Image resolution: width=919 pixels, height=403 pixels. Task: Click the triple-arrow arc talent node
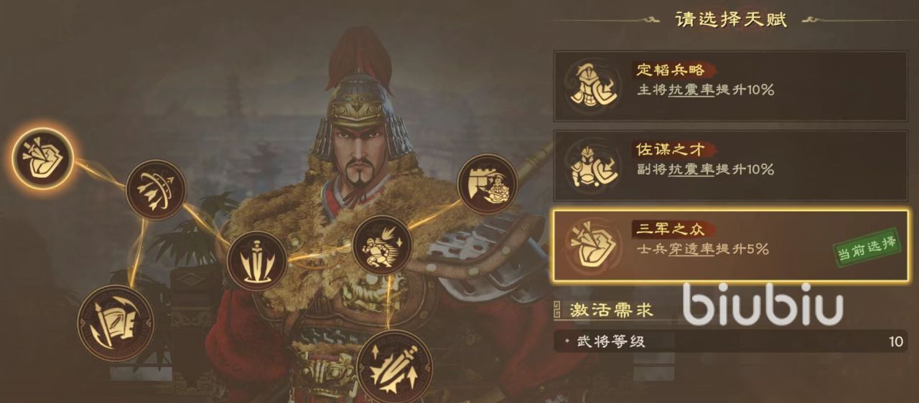[x=156, y=189]
